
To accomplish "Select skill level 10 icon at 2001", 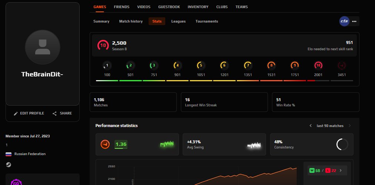I will [x=318, y=65].
